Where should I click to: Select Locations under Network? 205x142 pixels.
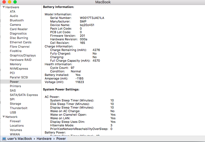(17, 126)
